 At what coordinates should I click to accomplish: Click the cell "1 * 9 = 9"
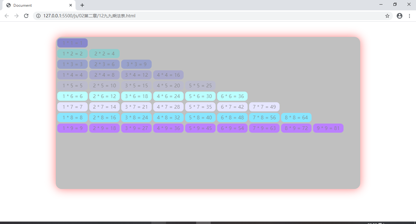pos(72,128)
